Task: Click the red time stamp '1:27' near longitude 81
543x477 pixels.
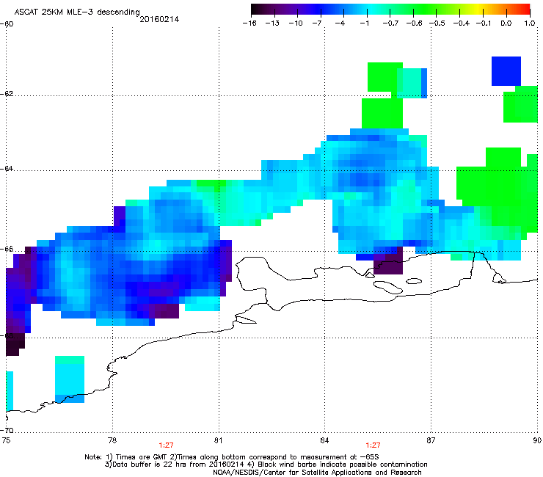Action: point(166,445)
